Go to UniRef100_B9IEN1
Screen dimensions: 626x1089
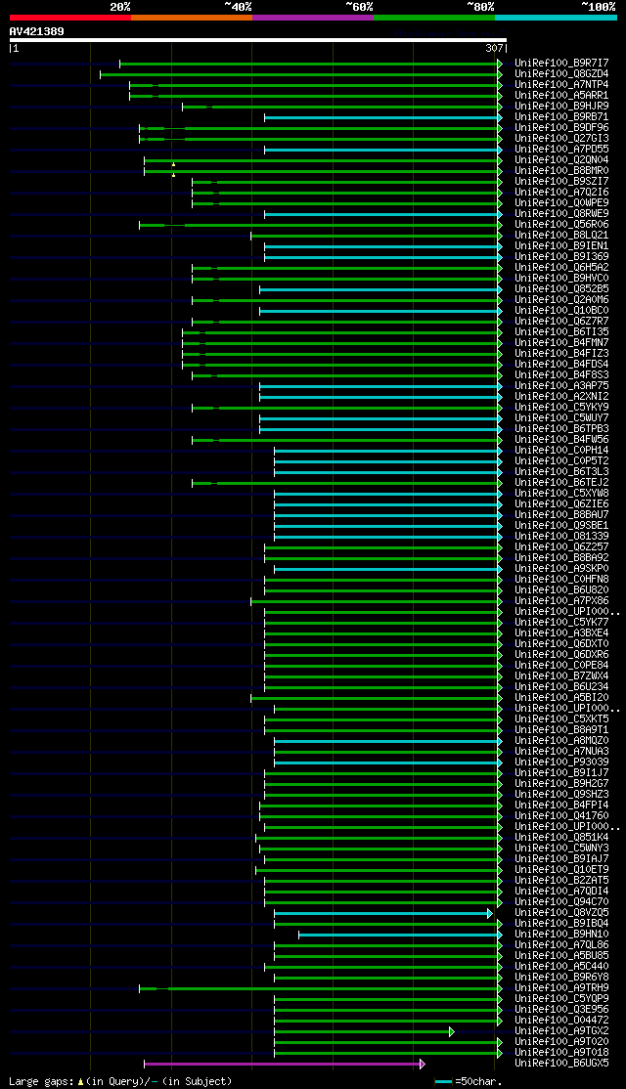pyautogui.click(x=561, y=246)
